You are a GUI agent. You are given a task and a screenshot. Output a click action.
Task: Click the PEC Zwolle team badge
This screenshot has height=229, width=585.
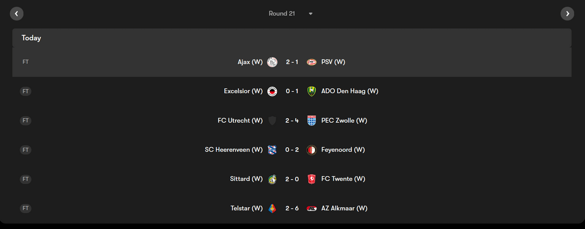311,121
